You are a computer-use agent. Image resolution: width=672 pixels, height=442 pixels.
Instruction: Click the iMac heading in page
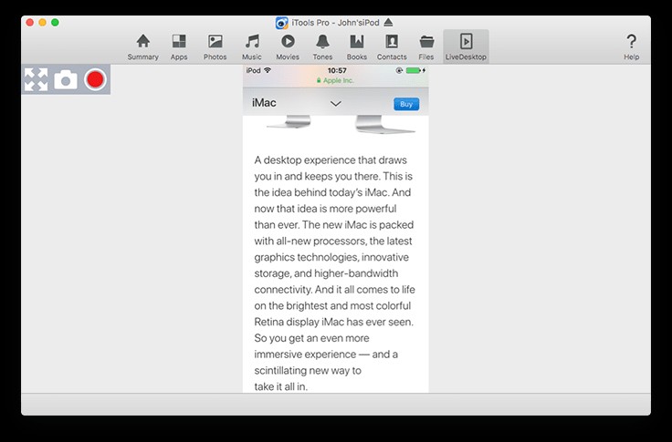point(264,104)
